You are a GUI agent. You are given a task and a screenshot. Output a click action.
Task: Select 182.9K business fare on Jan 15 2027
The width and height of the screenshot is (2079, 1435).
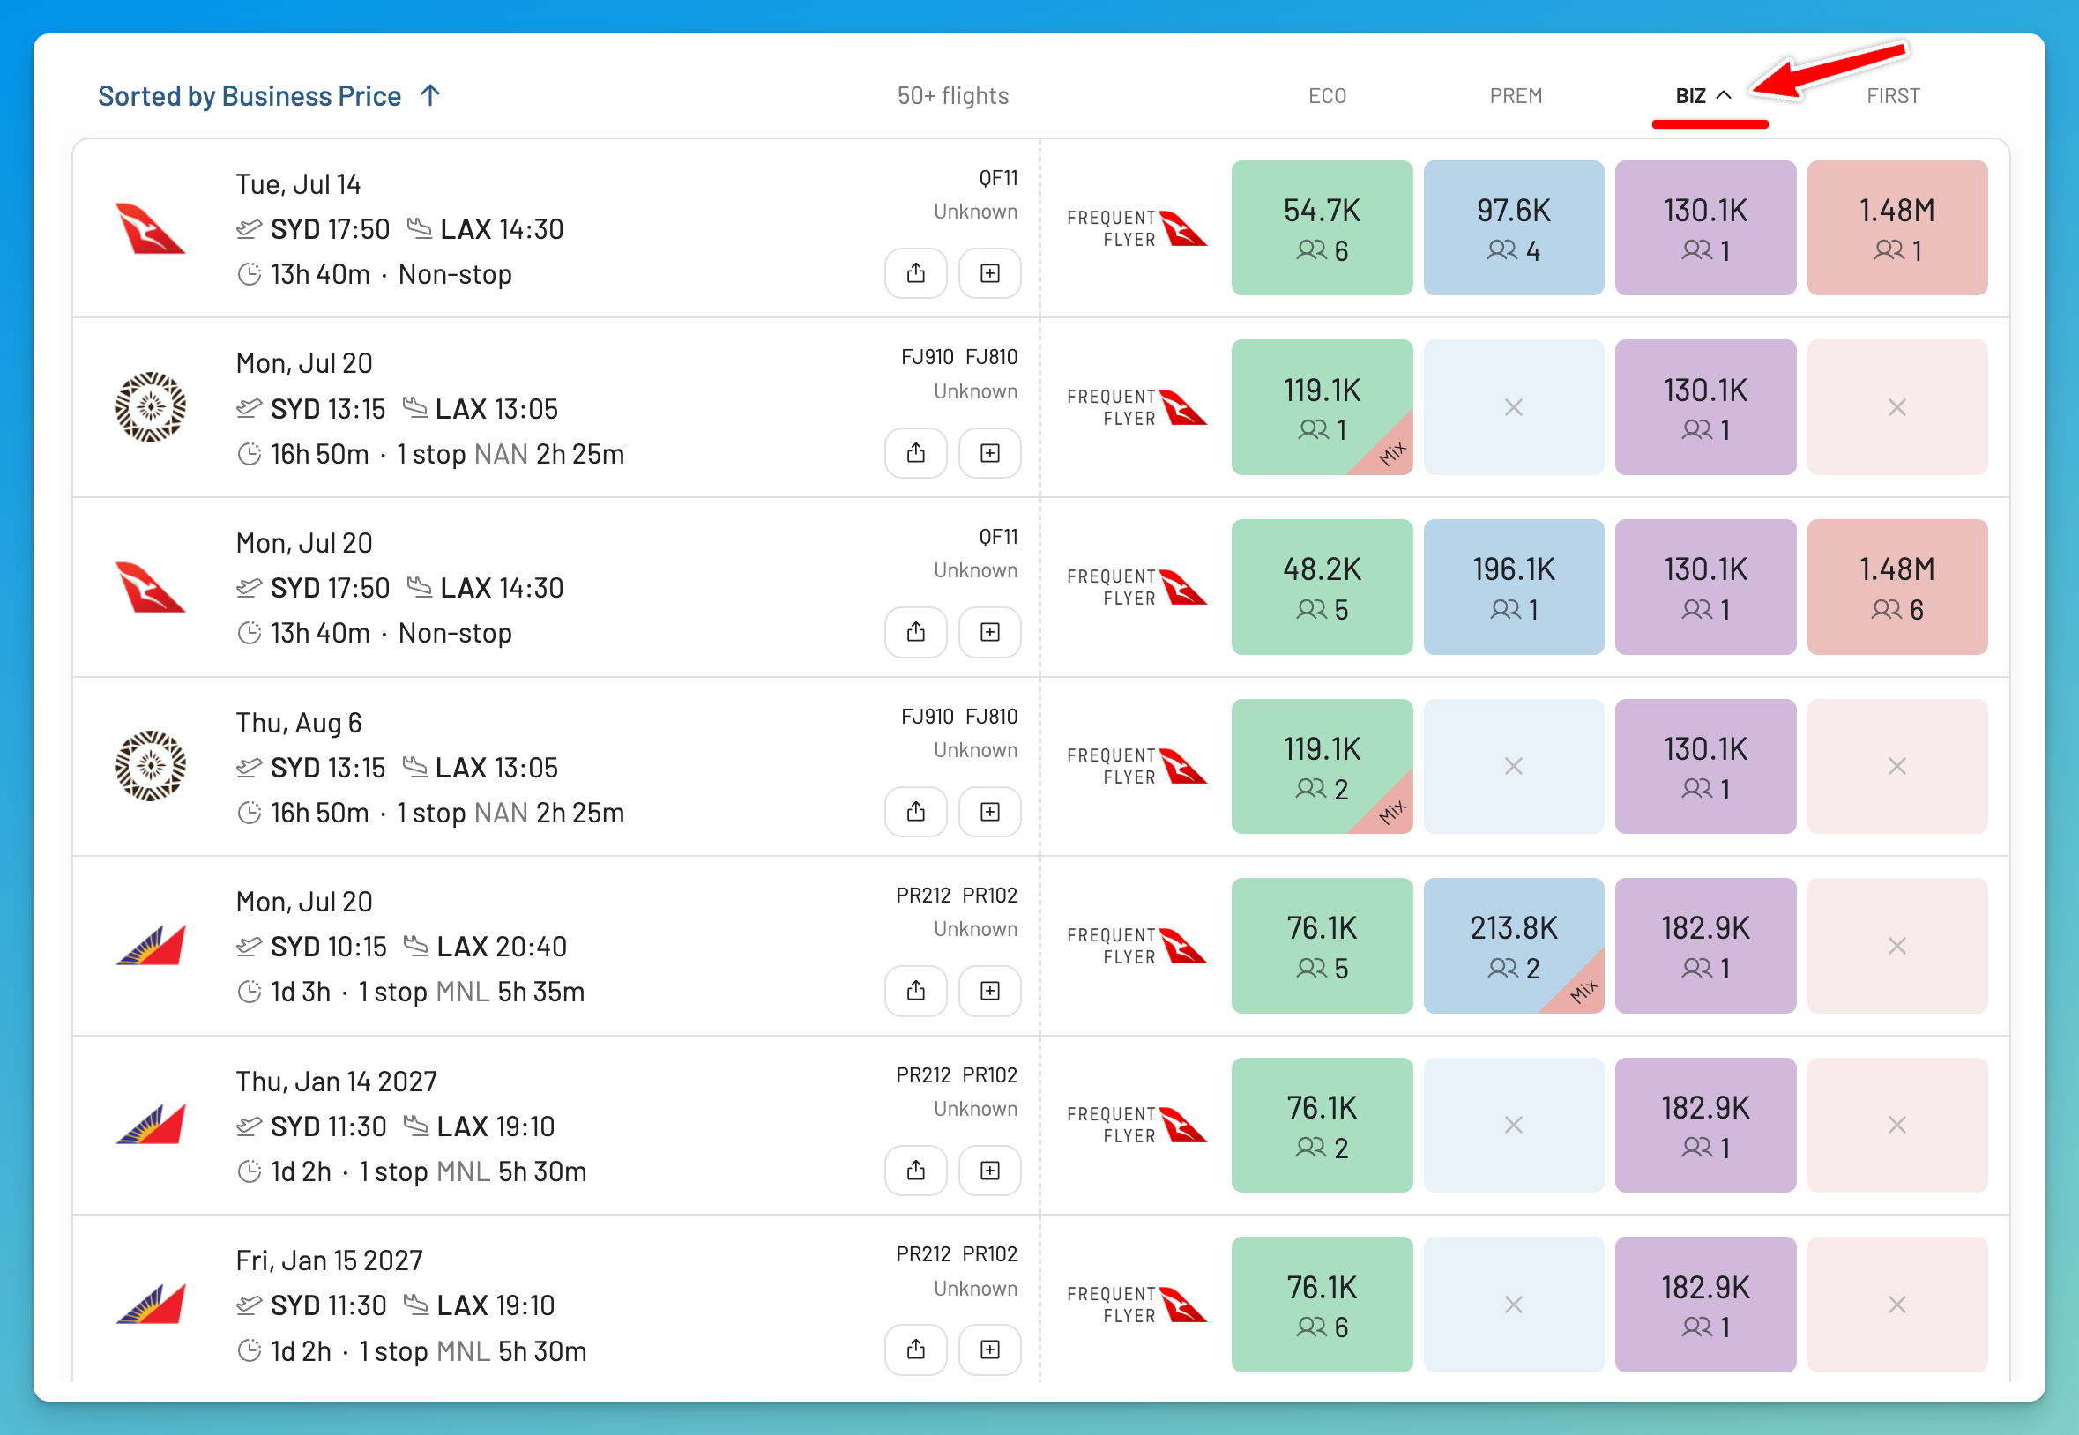pyautogui.click(x=1705, y=1305)
